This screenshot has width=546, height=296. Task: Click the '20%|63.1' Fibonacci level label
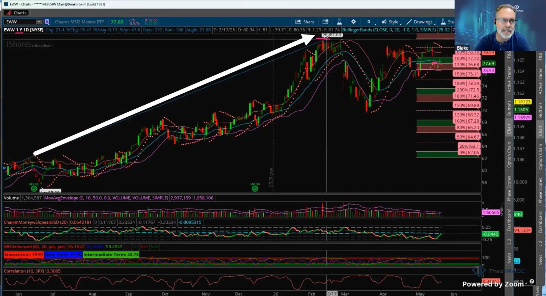click(469, 146)
